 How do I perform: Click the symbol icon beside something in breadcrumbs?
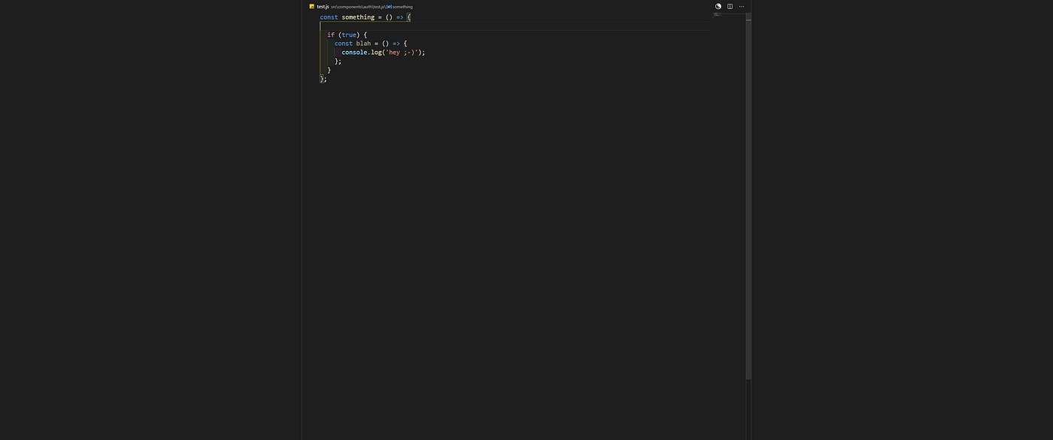tap(388, 7)
